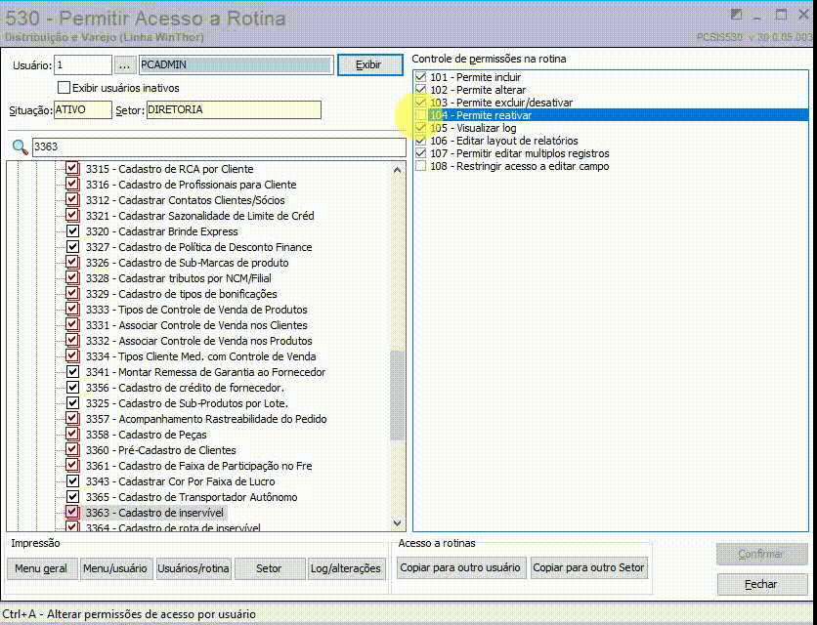This screenshot has height=625, width=817.
Task: Select 3358 - Cadastro de Peças
Action: tap(146, 435)
